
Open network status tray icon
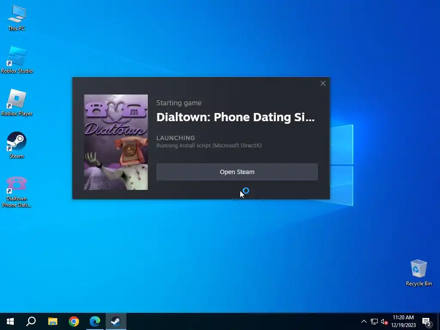click(x=374, y=321)
